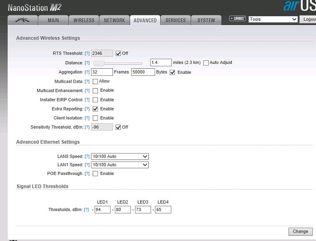
Task: Enable the Auto Adjust distance checkbox
Action: tap(206, 63)
